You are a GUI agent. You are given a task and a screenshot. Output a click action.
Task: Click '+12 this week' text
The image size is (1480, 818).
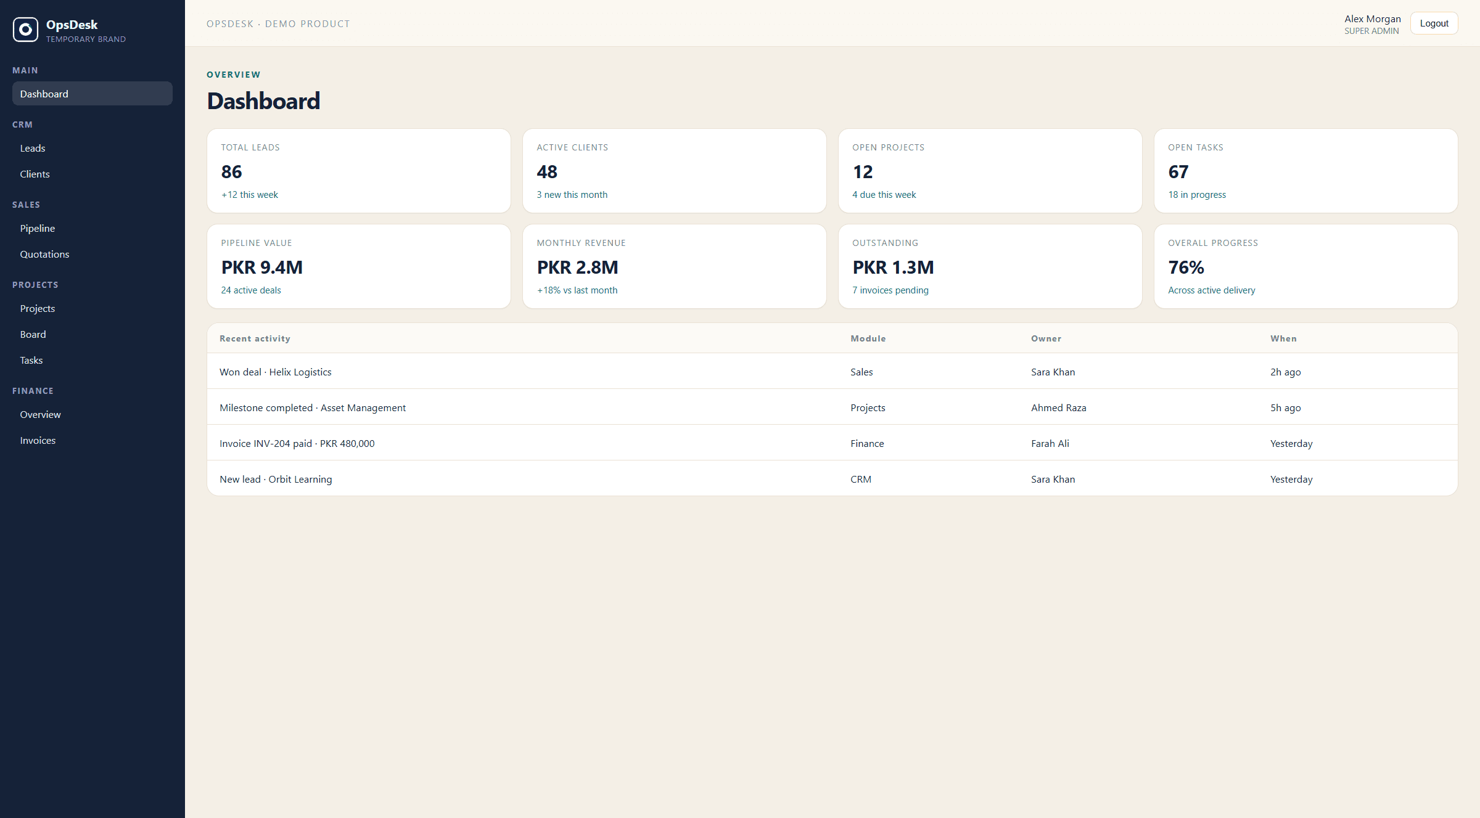pos(250,195)
